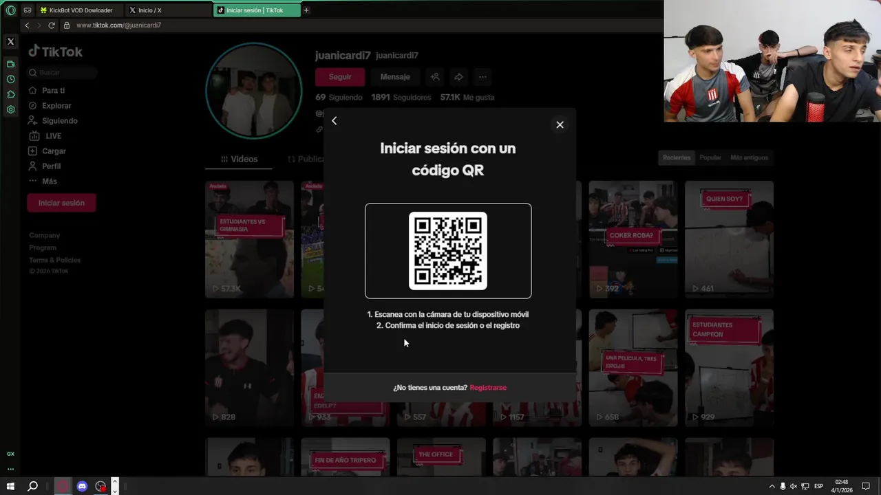This screenshot has width=881, height=495.
Task: Sort videos by Popular
Action: 710,157
